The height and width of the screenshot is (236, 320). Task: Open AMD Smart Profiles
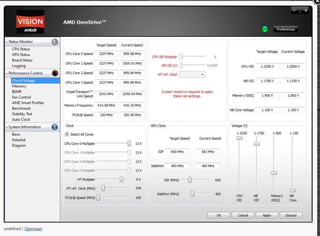click(x=28, y=103)
